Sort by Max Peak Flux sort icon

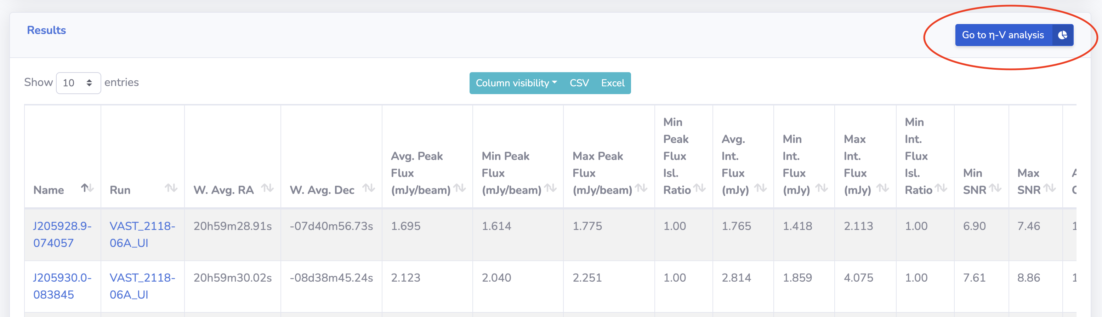pos(641,188)
